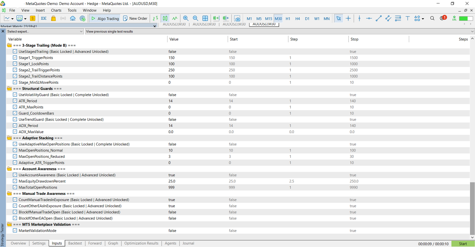Click the Copy Trading signals icon
The width and height of the screenshot is (475, 247).
click(x=83, y=19)
